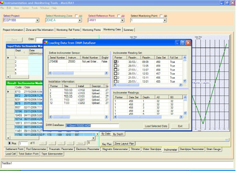
Task: Select the Strain Gauge tab
Action: pyautogui.click(x=213, y=149)
